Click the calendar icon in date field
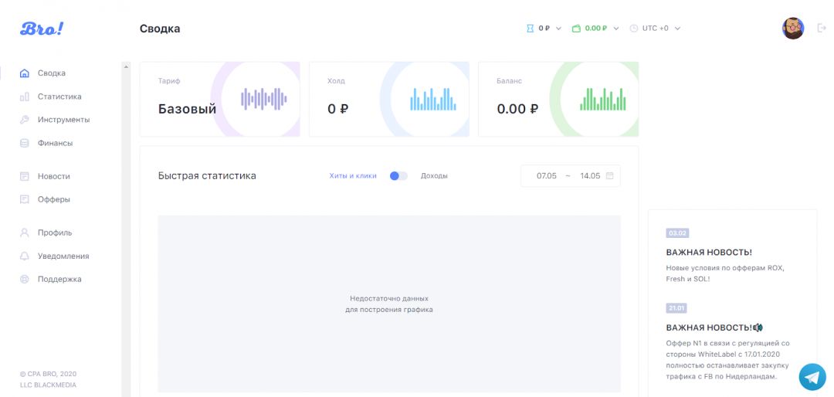This screenshot has height=397, width=834. (x=609, y=176)
